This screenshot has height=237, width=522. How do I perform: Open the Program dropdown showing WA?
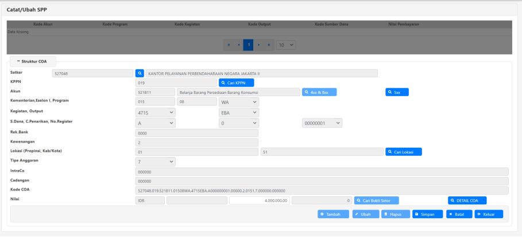pos(239,102)
